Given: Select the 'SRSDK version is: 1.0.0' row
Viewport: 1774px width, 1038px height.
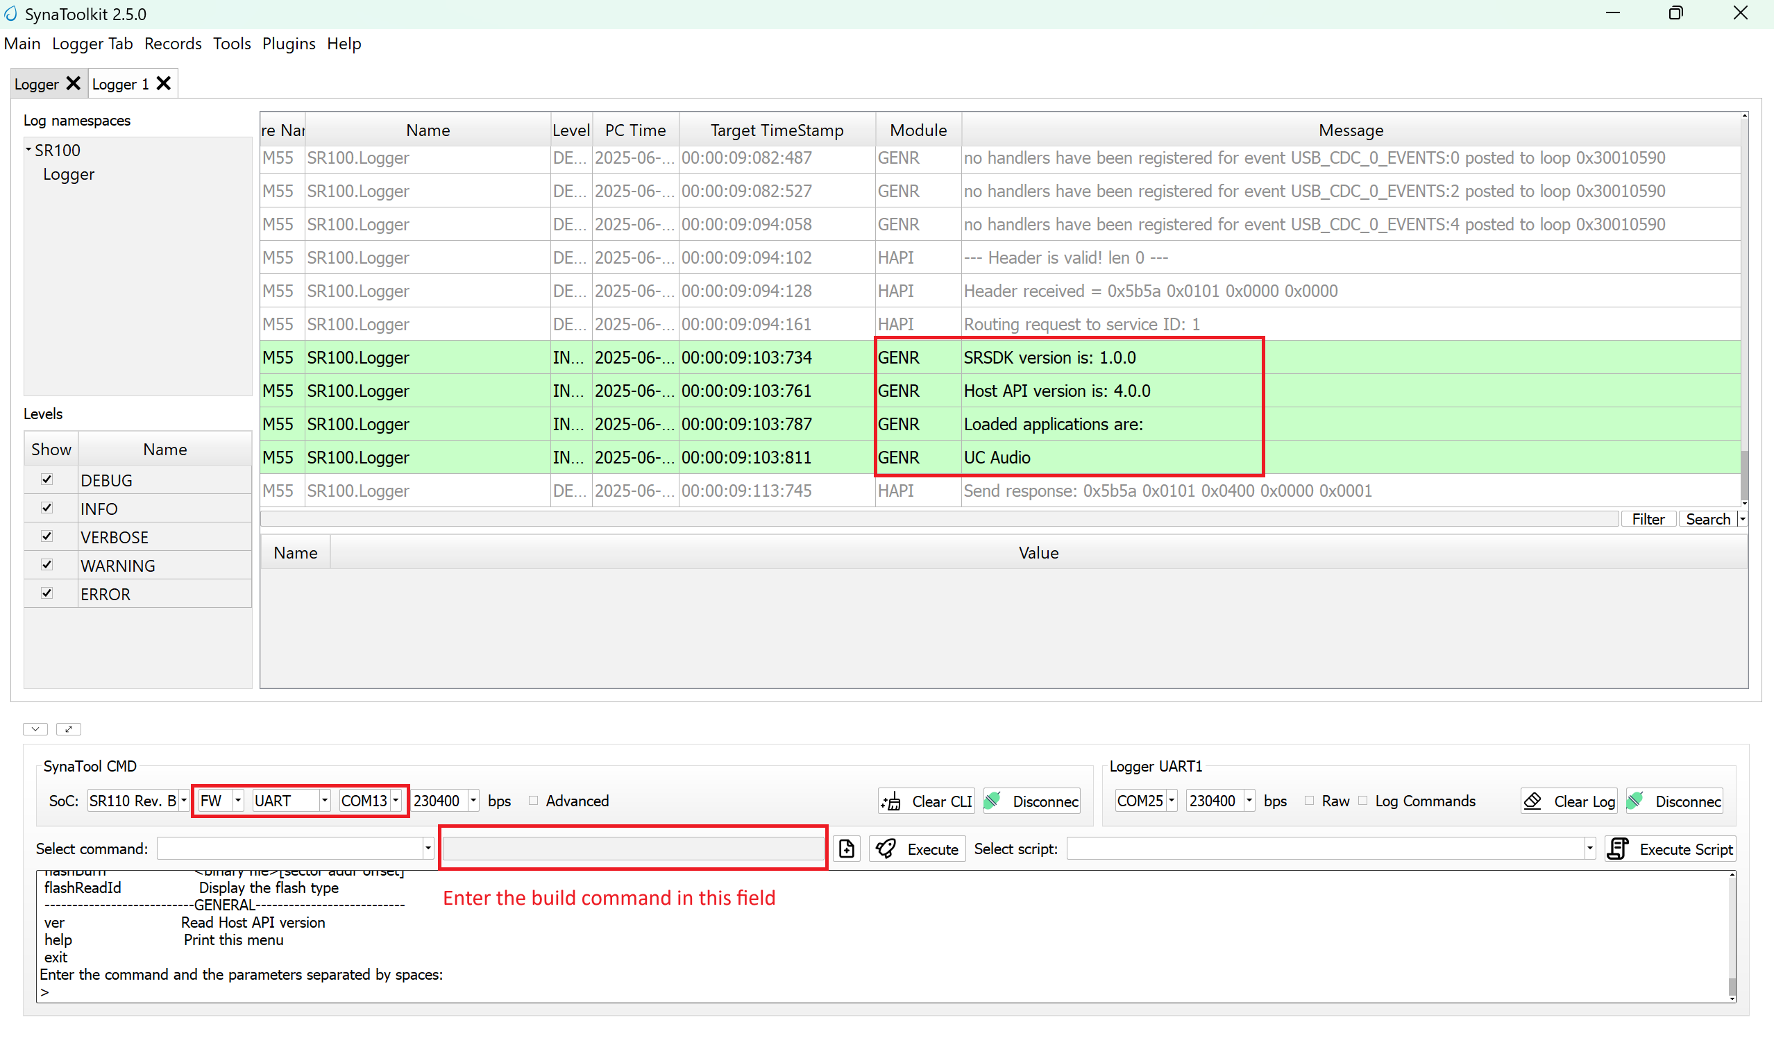Looking at the screenshot, I should [1000, 357].
